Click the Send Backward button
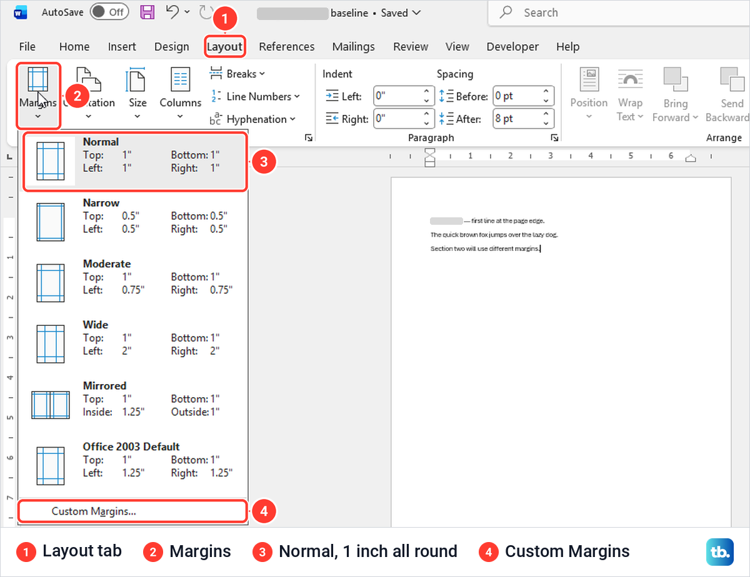Screen dimensions: 750x577 pyautogui.click(x=727, y=95)
